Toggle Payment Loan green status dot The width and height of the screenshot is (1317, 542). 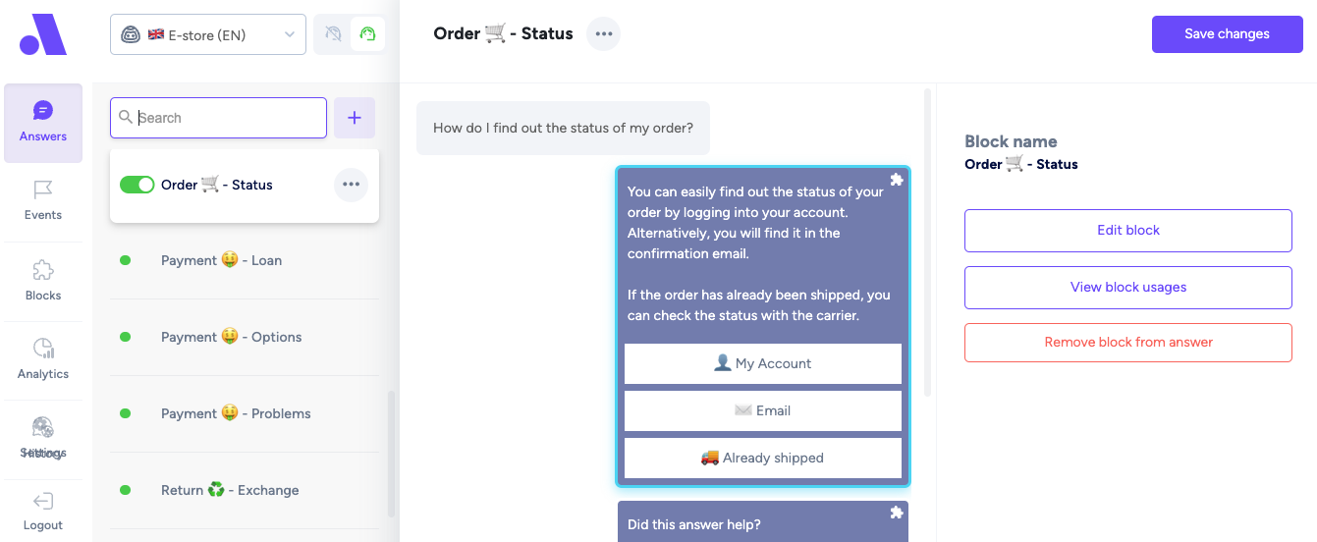coord(125,260)
